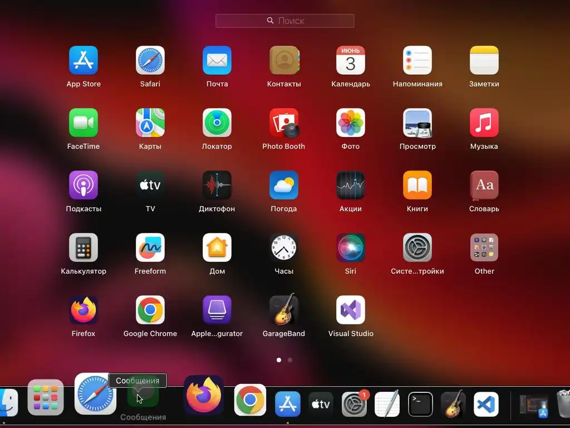
Task: Select the first Launchpad page dot
Action: tap(279, 360)
